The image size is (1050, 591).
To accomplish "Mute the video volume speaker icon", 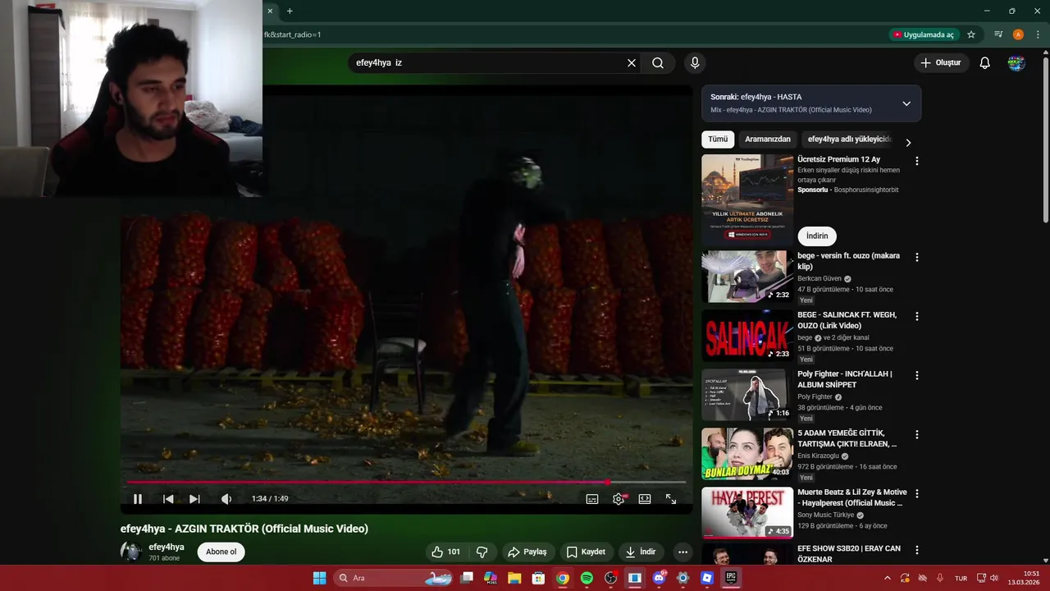I will coord(226,499).
